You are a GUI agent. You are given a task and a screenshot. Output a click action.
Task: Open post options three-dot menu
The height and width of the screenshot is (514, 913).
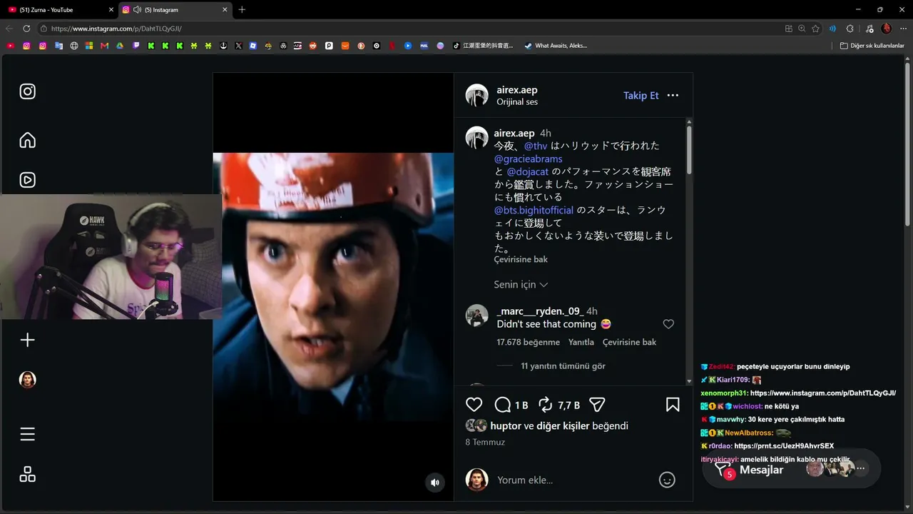coord(673,95)
